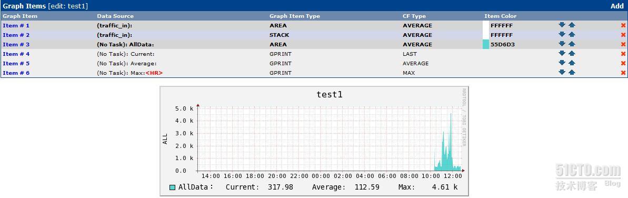Click the white color swatch of Item # 2
628x198 pixels.
point(486,35)
